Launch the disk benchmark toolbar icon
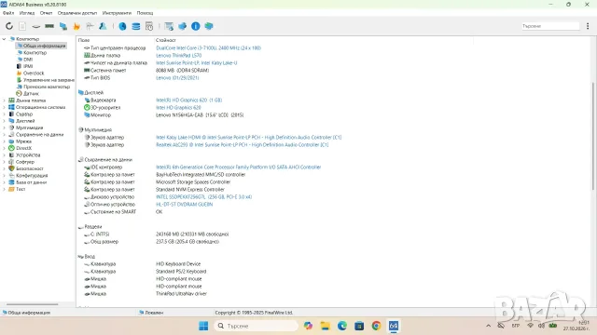This screenshot has height=335, width=597. [35, 26]
